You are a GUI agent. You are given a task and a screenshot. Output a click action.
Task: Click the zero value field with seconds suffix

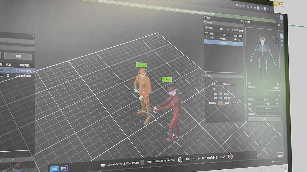pyautogui.click(x=267, y=114)
